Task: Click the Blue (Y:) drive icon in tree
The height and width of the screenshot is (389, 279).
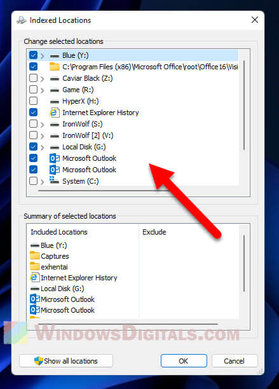Action: (55, 56)
